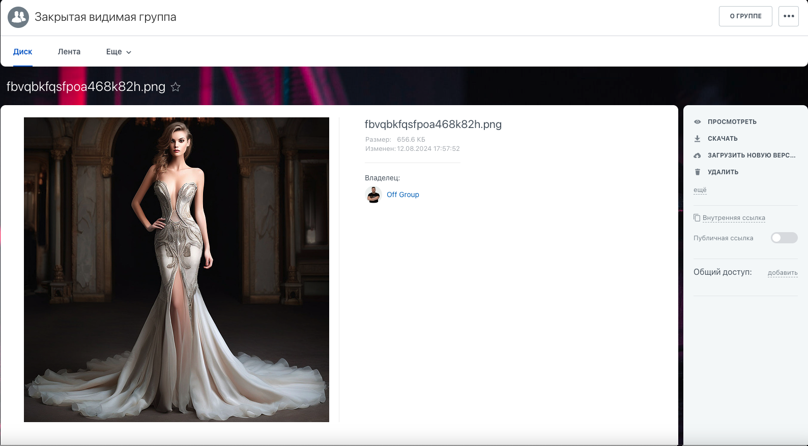Click the trash icon next to Удалить
The height and width of the screenshot is (446, 808).
698,172
